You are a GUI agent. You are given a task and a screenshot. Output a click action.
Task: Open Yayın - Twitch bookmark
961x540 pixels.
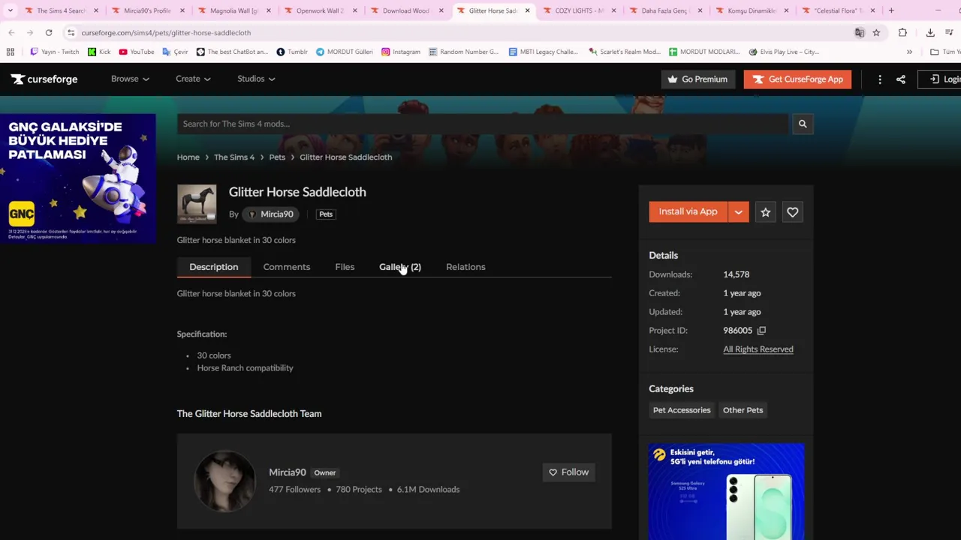54,52
